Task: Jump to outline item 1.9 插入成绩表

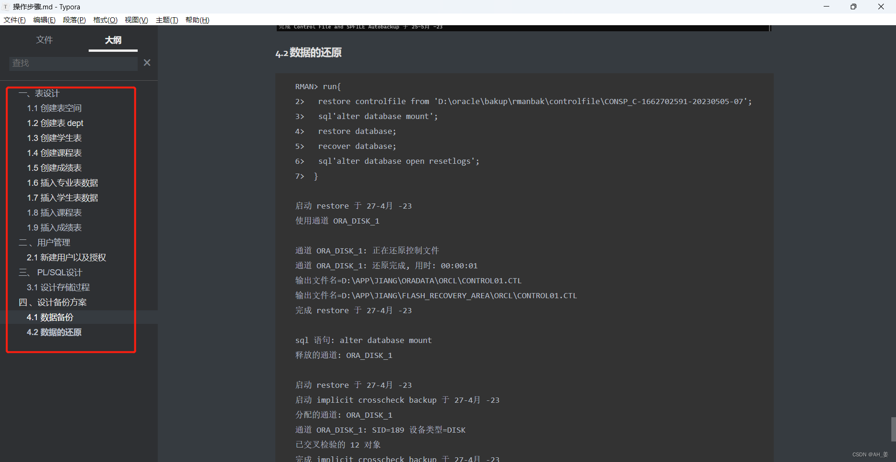Action: coord(54,228)
